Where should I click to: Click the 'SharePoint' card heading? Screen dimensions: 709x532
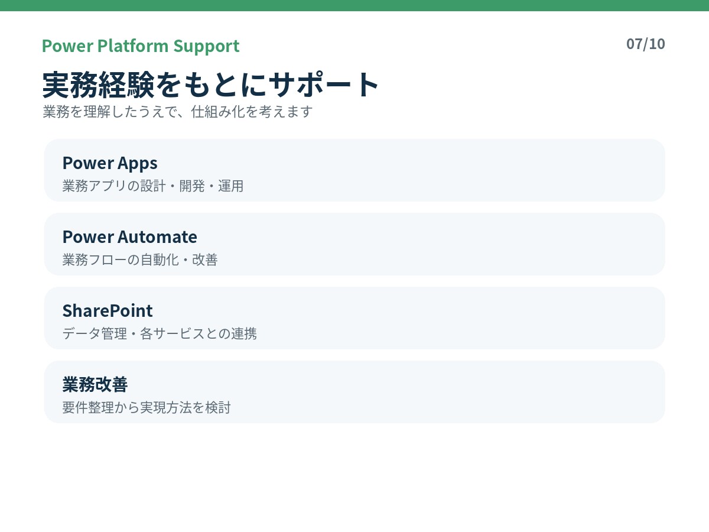pyautogui.click(x=108, y=310)
